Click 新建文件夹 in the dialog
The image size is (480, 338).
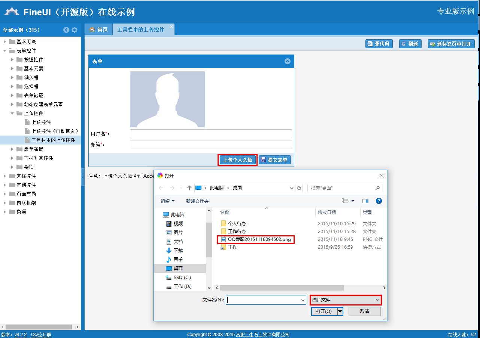(197, 201)
